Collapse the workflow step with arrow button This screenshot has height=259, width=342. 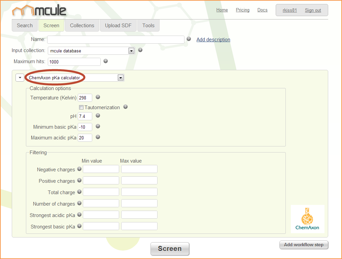[x=20, y=78]
